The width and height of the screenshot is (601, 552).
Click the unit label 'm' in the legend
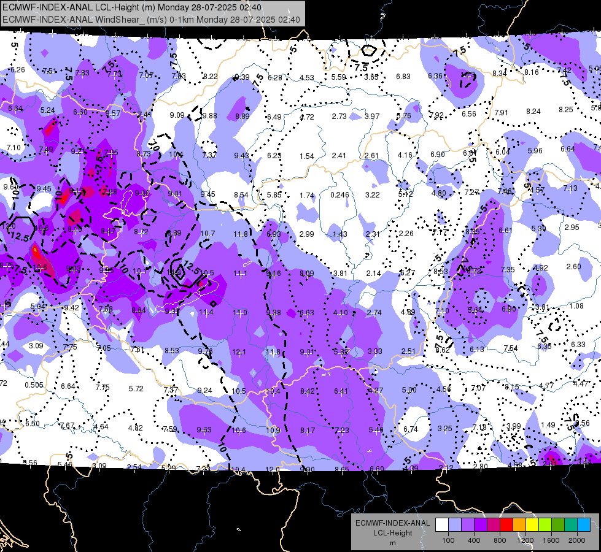coord(392,543)
